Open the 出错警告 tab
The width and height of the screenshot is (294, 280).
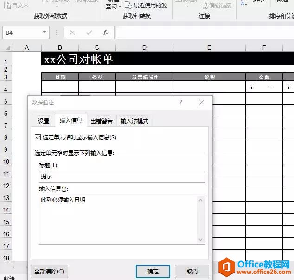tap(102, 121)
